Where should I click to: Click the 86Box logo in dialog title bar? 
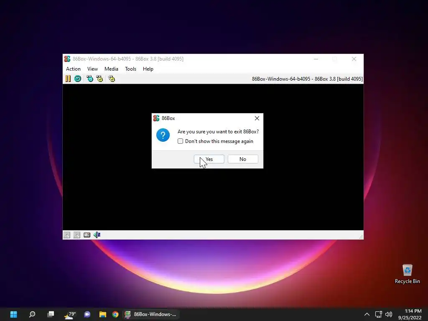[156, 118]
